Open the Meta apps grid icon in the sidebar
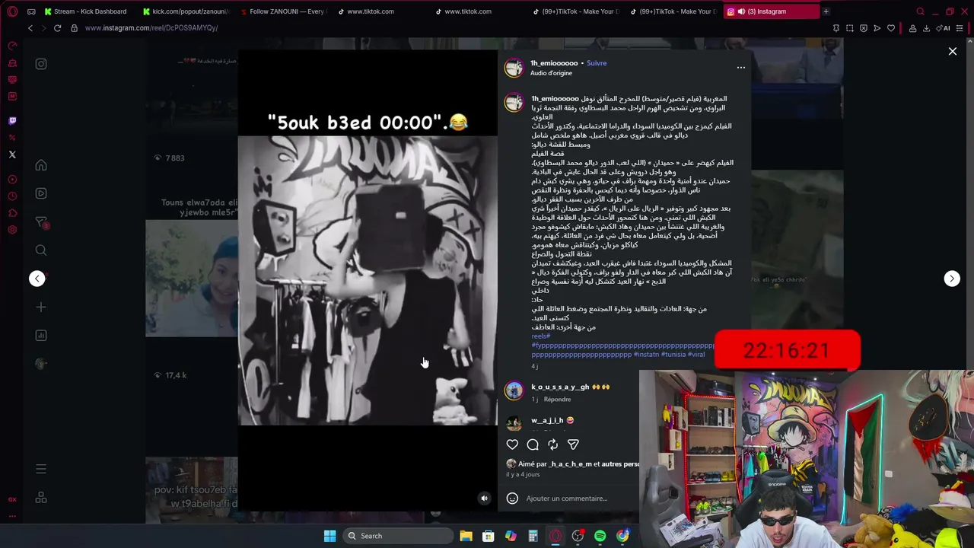974x548 pixels. pyautogui.click(x=41, y=498)
